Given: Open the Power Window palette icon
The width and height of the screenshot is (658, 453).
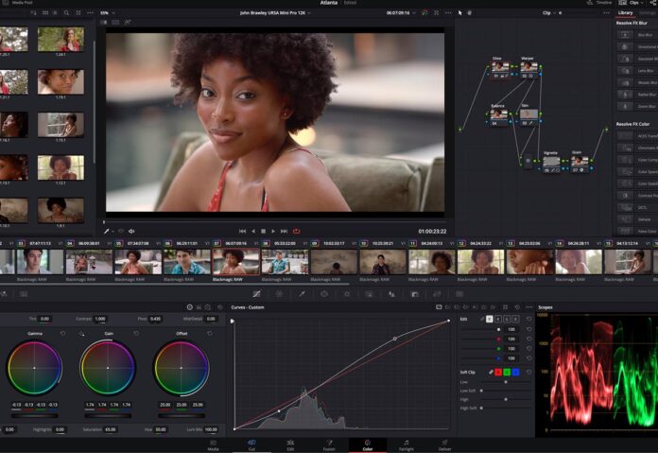Looking at the screenshot, I should tap(324, 294).
